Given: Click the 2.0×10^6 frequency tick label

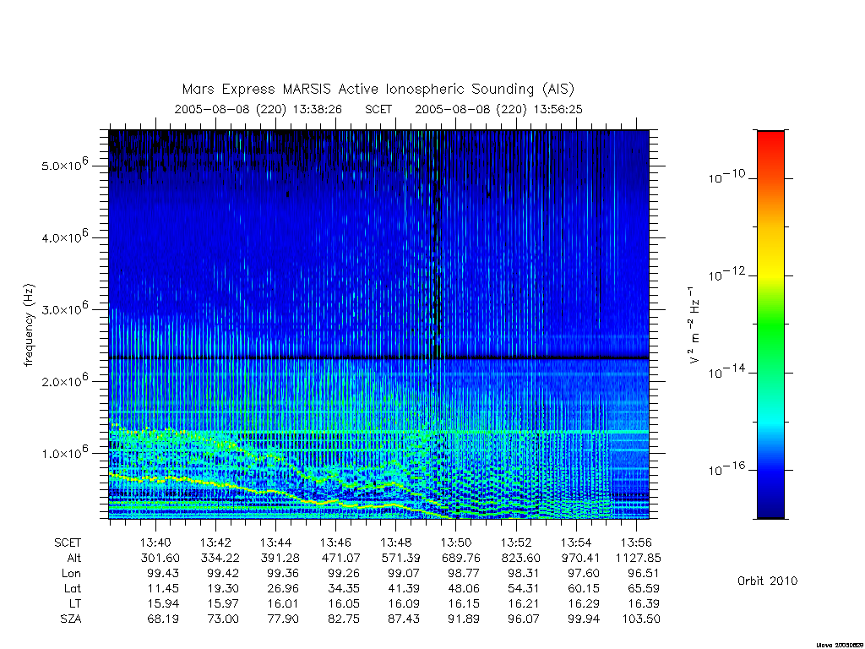Looking at the screenshot, I should [x=64, y=379].
